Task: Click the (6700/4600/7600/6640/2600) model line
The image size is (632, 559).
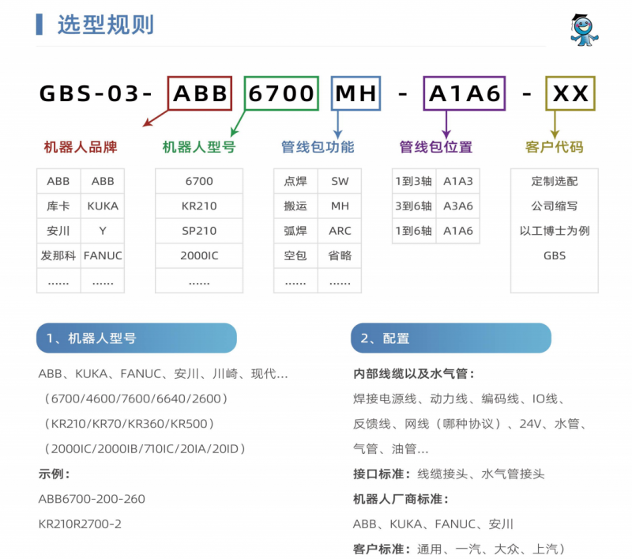Action: pyautogui.click(x=136, y=398)
